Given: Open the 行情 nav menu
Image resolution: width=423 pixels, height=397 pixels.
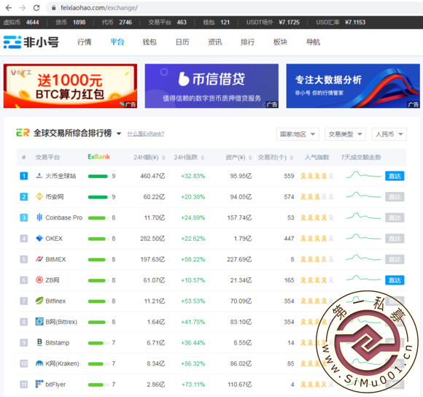Looking at the screenshot, I should pyautogui.click(x=84, y=42).
